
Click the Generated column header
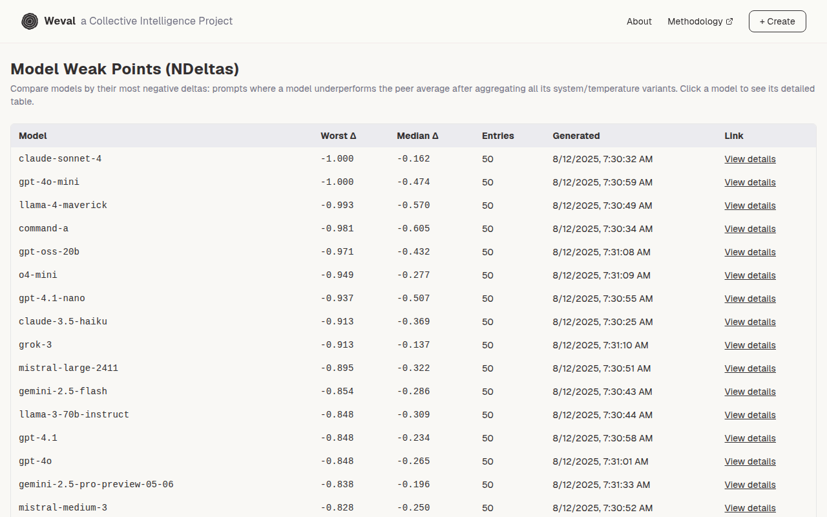pyautogui.click(x=576, y=136)
